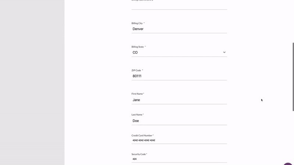This screenshot has height=165, width=294.
Task: Click the Security Code label
Action: click(139, 154)
